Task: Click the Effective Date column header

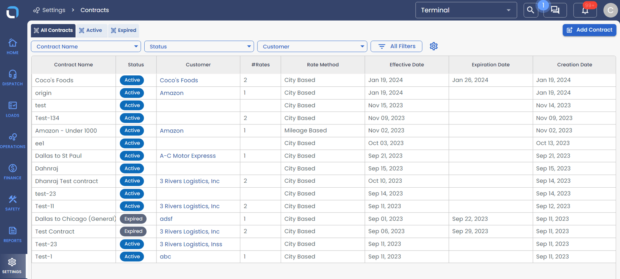Action: coord(406,65)
